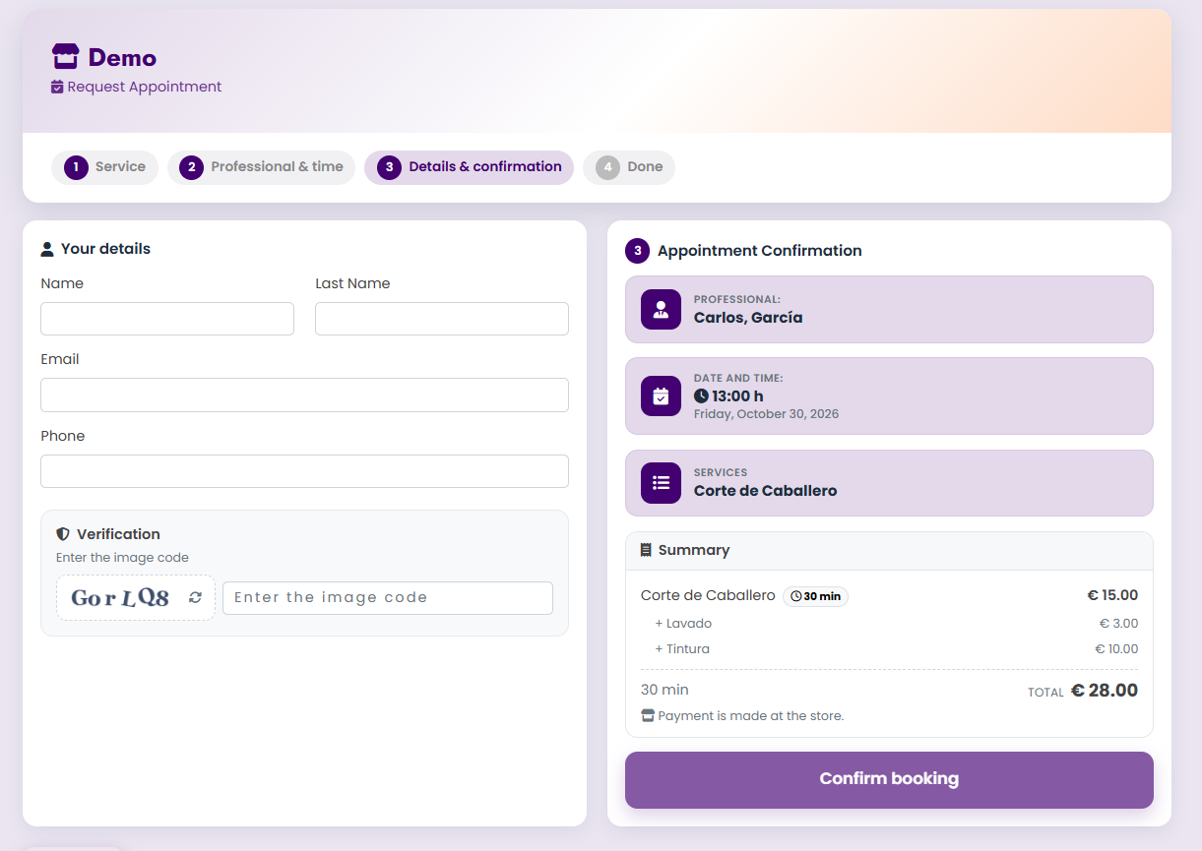Focus the Name input field
Screen dimensions: 1202x851
167,319
